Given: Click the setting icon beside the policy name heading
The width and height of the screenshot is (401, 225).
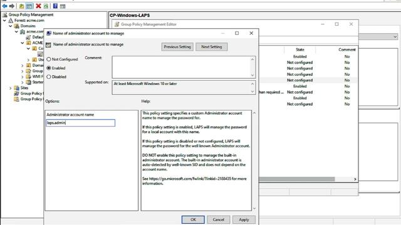Looking at the screenshot, I should tap(48, 45).
